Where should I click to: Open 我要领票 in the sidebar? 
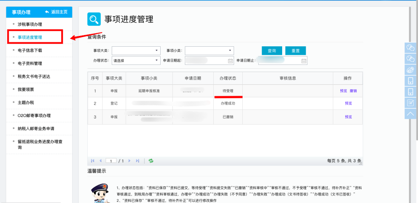26,90
